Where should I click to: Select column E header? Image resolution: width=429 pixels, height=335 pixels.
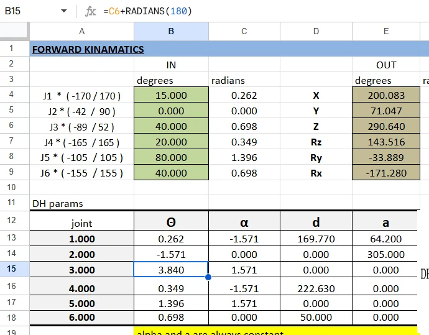pos(386,32)
